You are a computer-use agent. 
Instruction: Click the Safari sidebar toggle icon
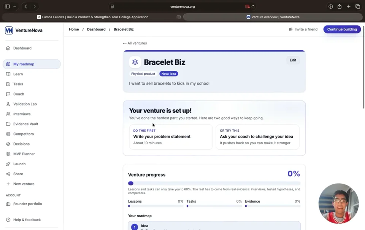pyautogui.click(x=8, y=6)
